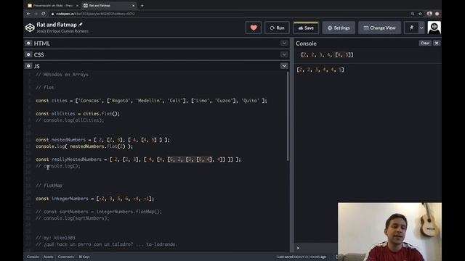Viewport: 465px width, 261px height.
Task: Click the '// flatMap' comment line
Action: 49,186
